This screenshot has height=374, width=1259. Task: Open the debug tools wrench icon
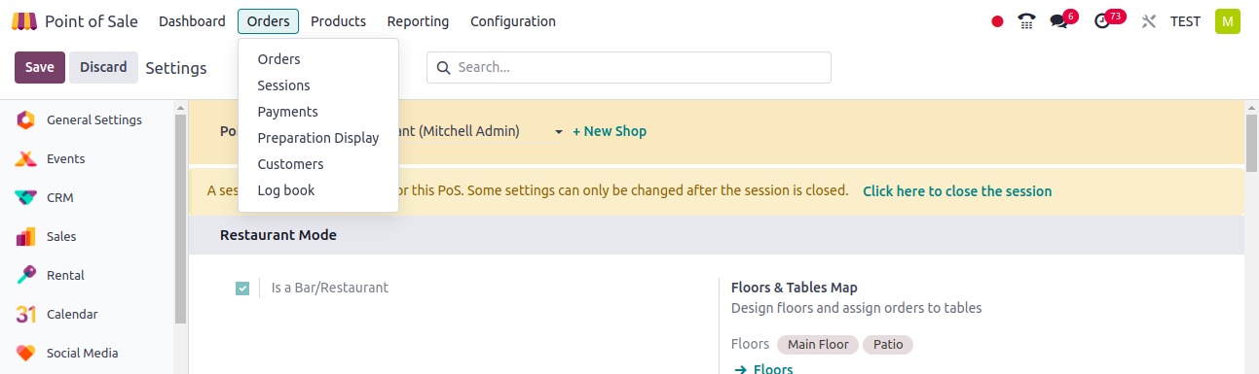[x=1148, y=21]
